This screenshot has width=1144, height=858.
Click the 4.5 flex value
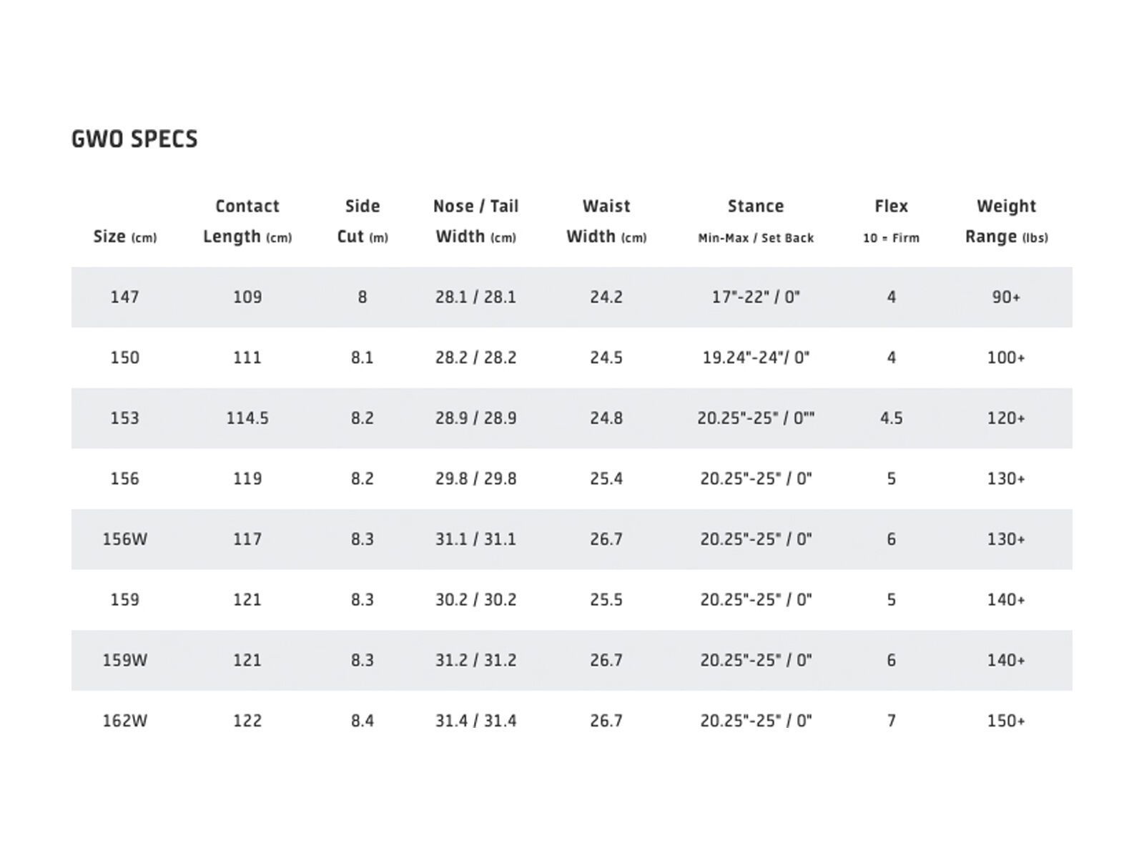[891, 418]
